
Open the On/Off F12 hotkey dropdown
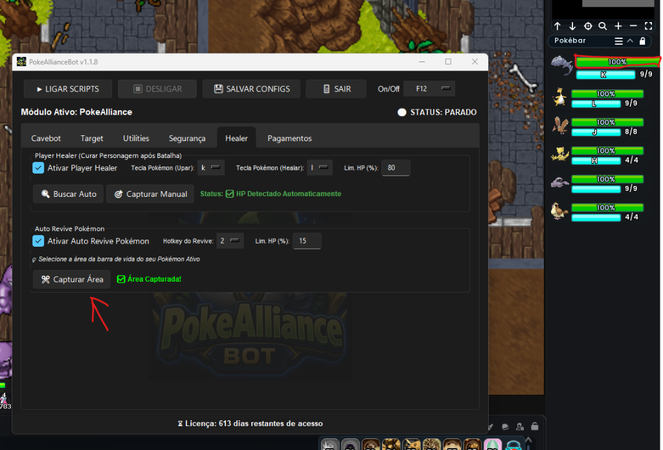[x=429, y=89]
